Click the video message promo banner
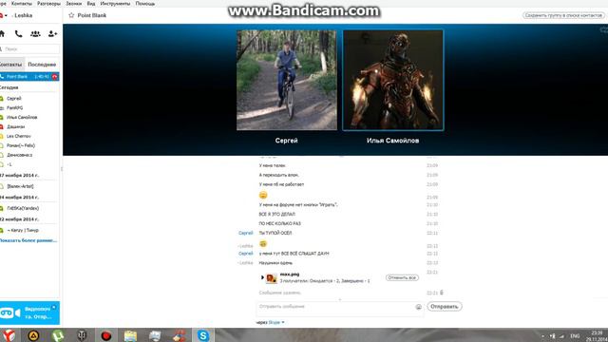 (29, 313)
